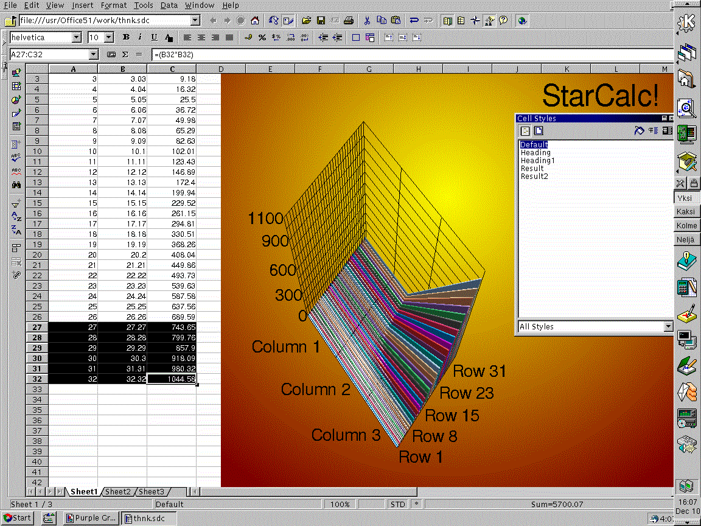The image size is (701, 526).
Task: Open the Format menu
Action: click(x=114, y=5)
